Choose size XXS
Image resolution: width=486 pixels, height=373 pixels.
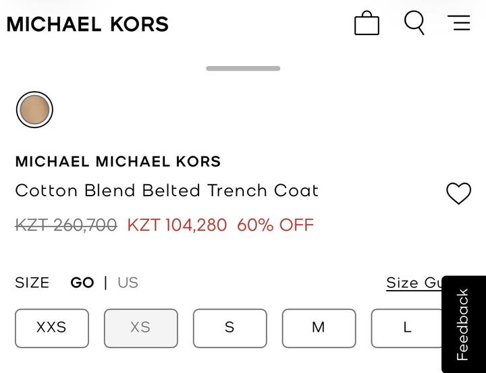(x=52, y=328)
